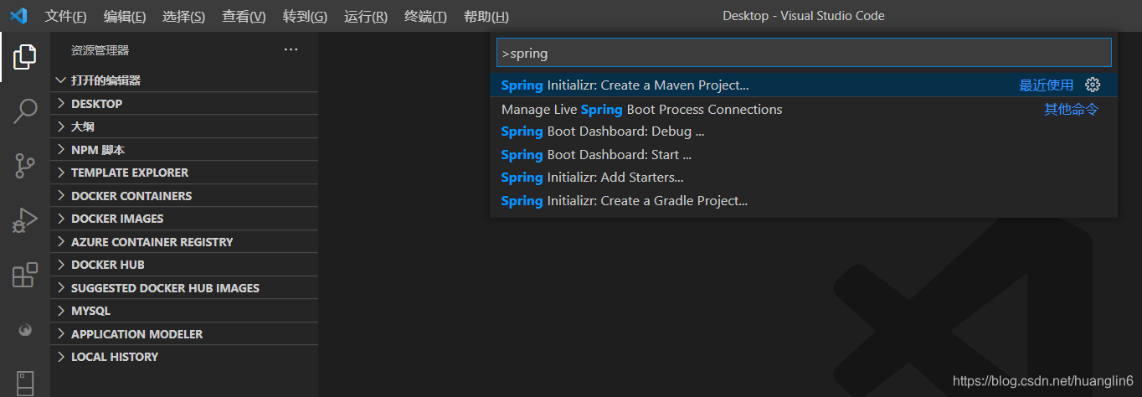Expand the DOCKER CONTAINERS section
Viewport: 1142px width, 397px height.
coord(184,196)
